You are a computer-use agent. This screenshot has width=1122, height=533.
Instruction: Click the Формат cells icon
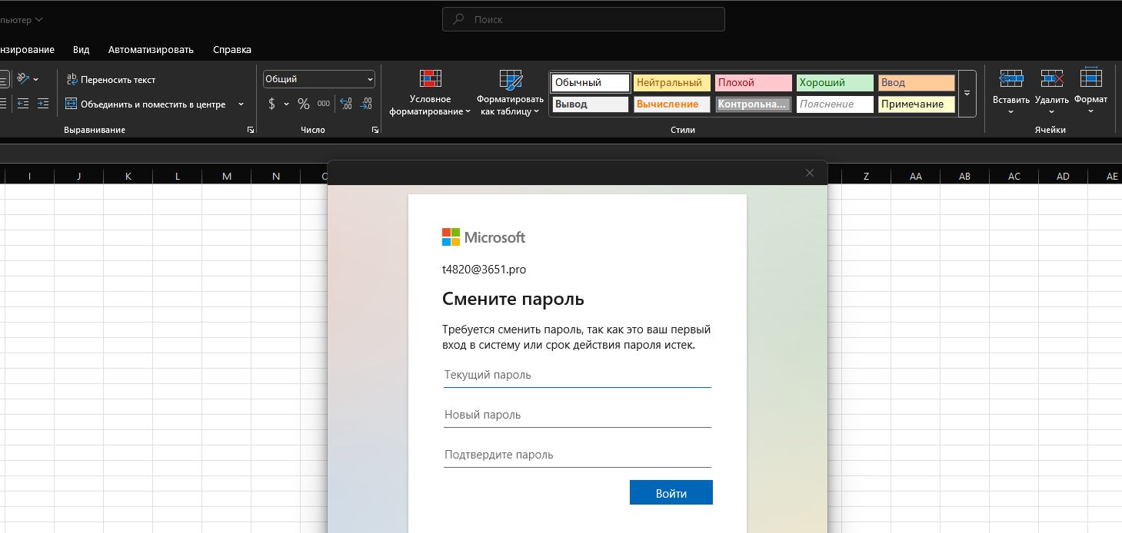(x=1090, y=79)
